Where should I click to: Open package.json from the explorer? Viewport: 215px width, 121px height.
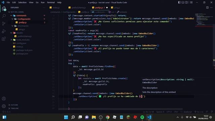(x=22, y=54)
